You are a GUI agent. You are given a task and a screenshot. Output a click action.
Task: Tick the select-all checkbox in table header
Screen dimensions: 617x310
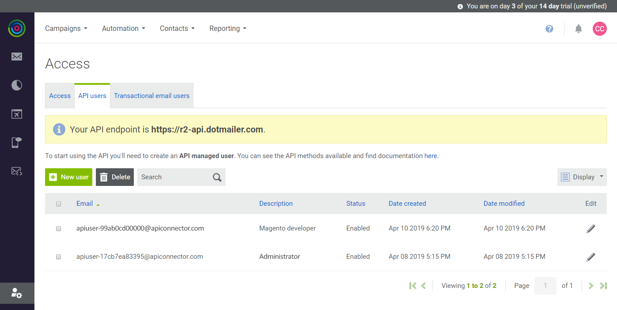click(58, 204)
